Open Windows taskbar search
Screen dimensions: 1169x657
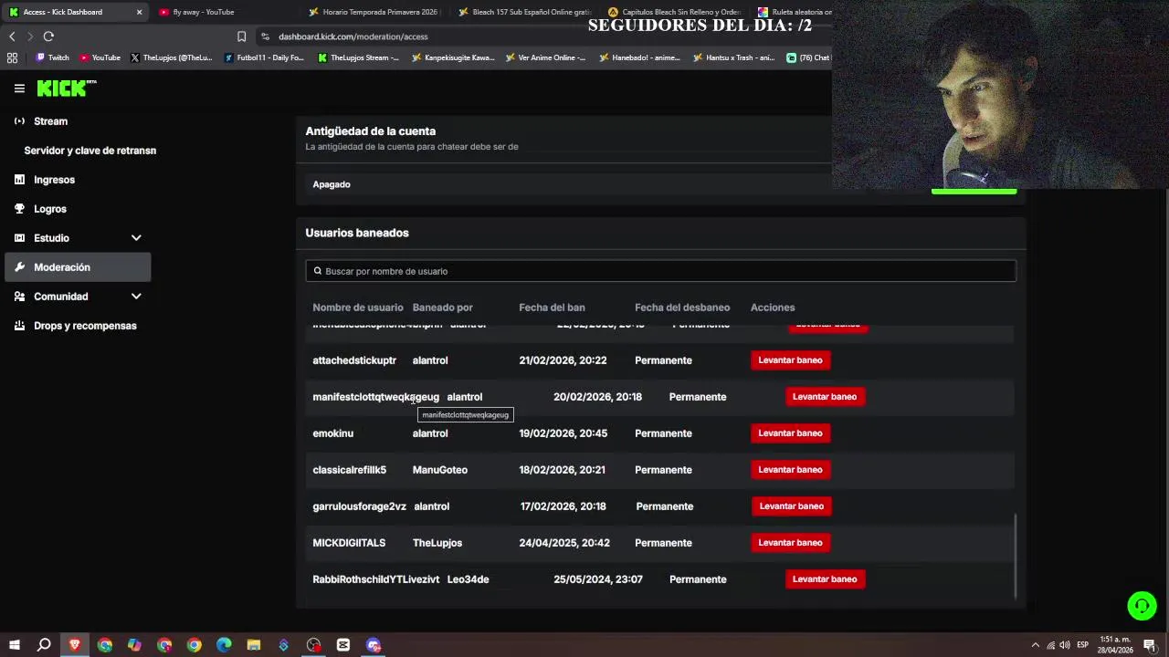pos(44,645)
